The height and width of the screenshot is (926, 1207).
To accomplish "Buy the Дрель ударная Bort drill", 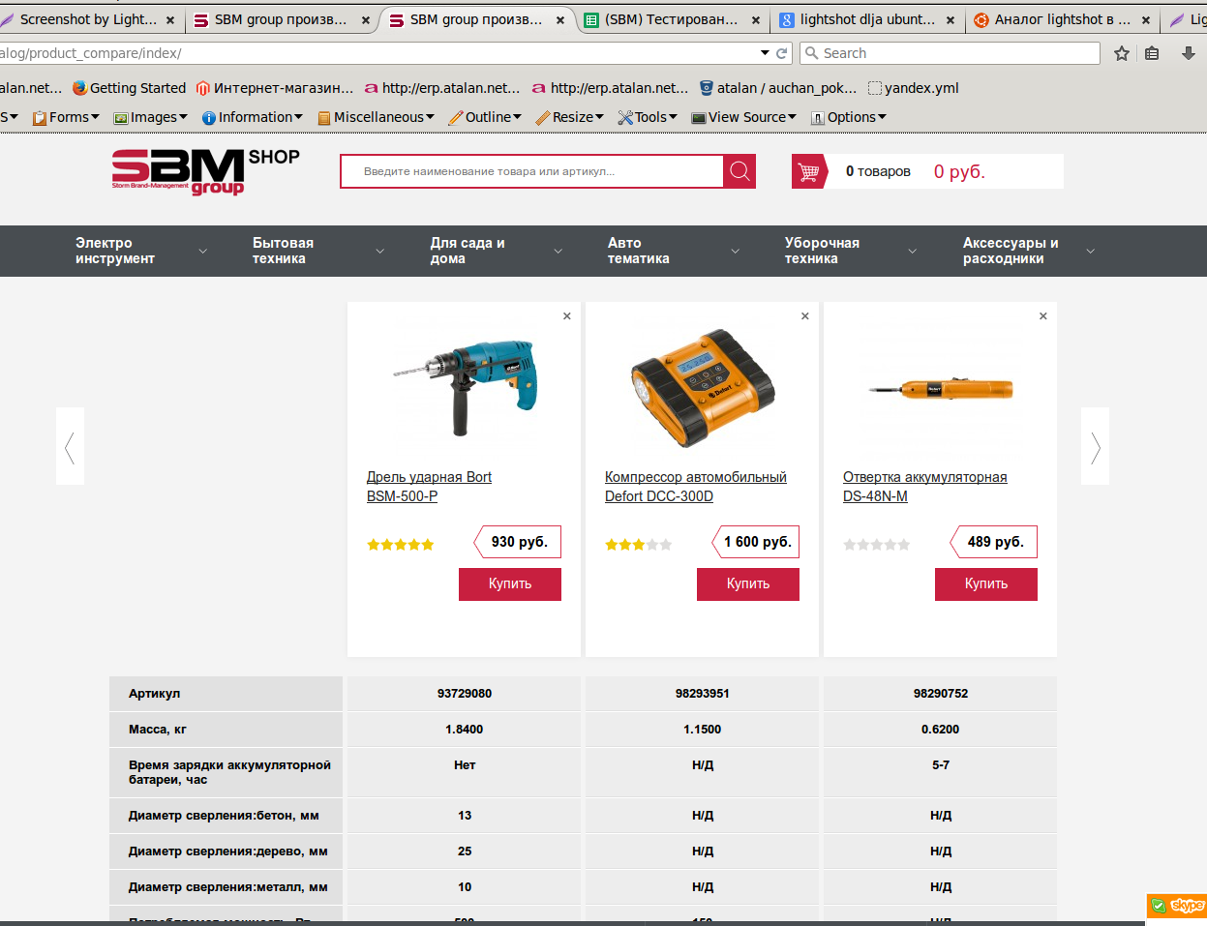I will tap(510, 583).
